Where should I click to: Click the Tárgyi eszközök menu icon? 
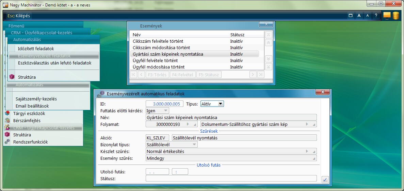[7, 113]
